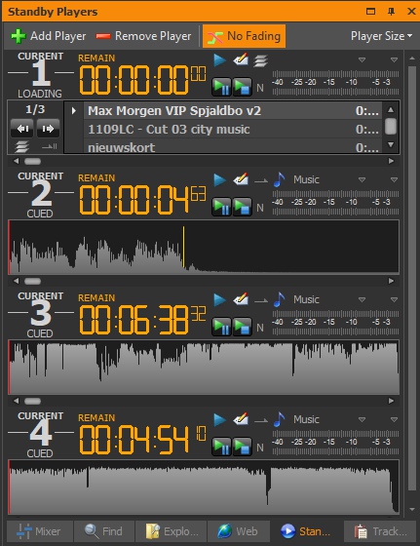Image resolution: width=420 pixels, height=546 pixels.
Task: Click the pin icon in Standby Players title bar
Action: (x=391, y=12)
